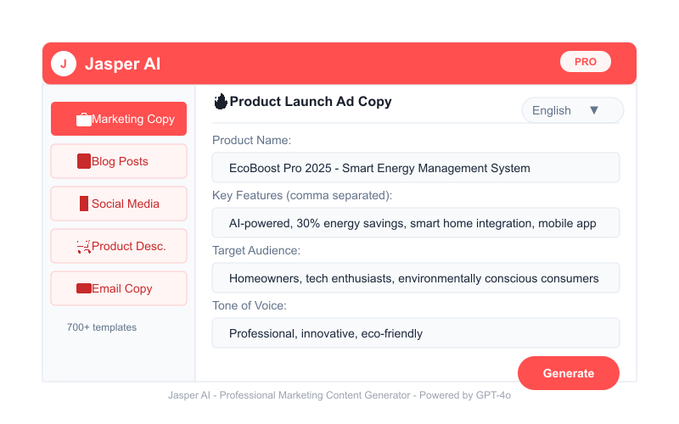
Task: Click the Tone of Voice input
Action: click(416, 333)
